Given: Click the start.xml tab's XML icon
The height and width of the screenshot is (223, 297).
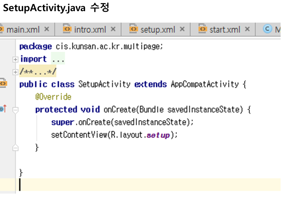Looking at the screenshot, I should click(203, 29).
